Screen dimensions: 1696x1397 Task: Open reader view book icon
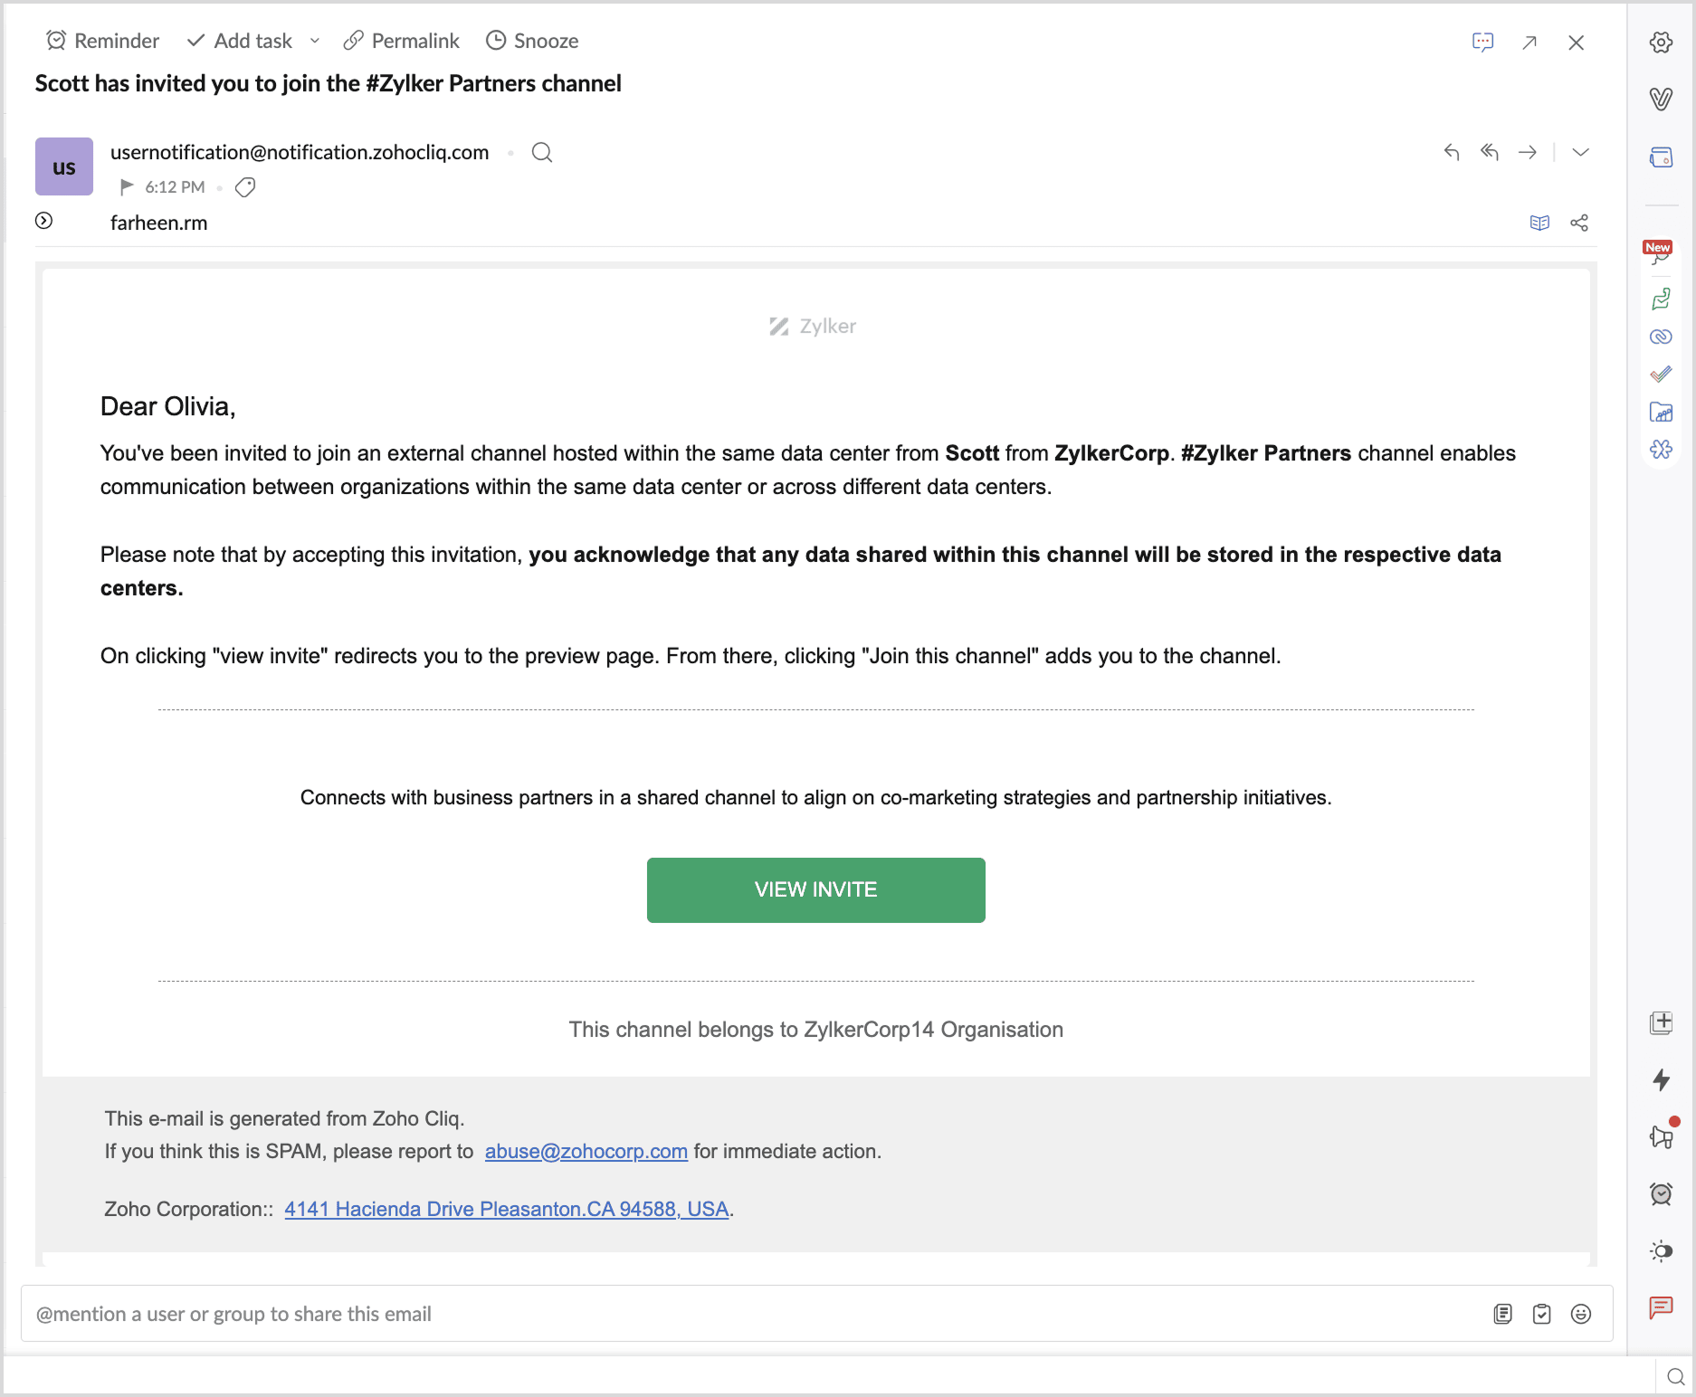(x=1539, y=223)
